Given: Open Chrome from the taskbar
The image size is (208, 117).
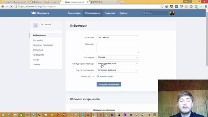Looking at the screenshot, I should [94, 115].
